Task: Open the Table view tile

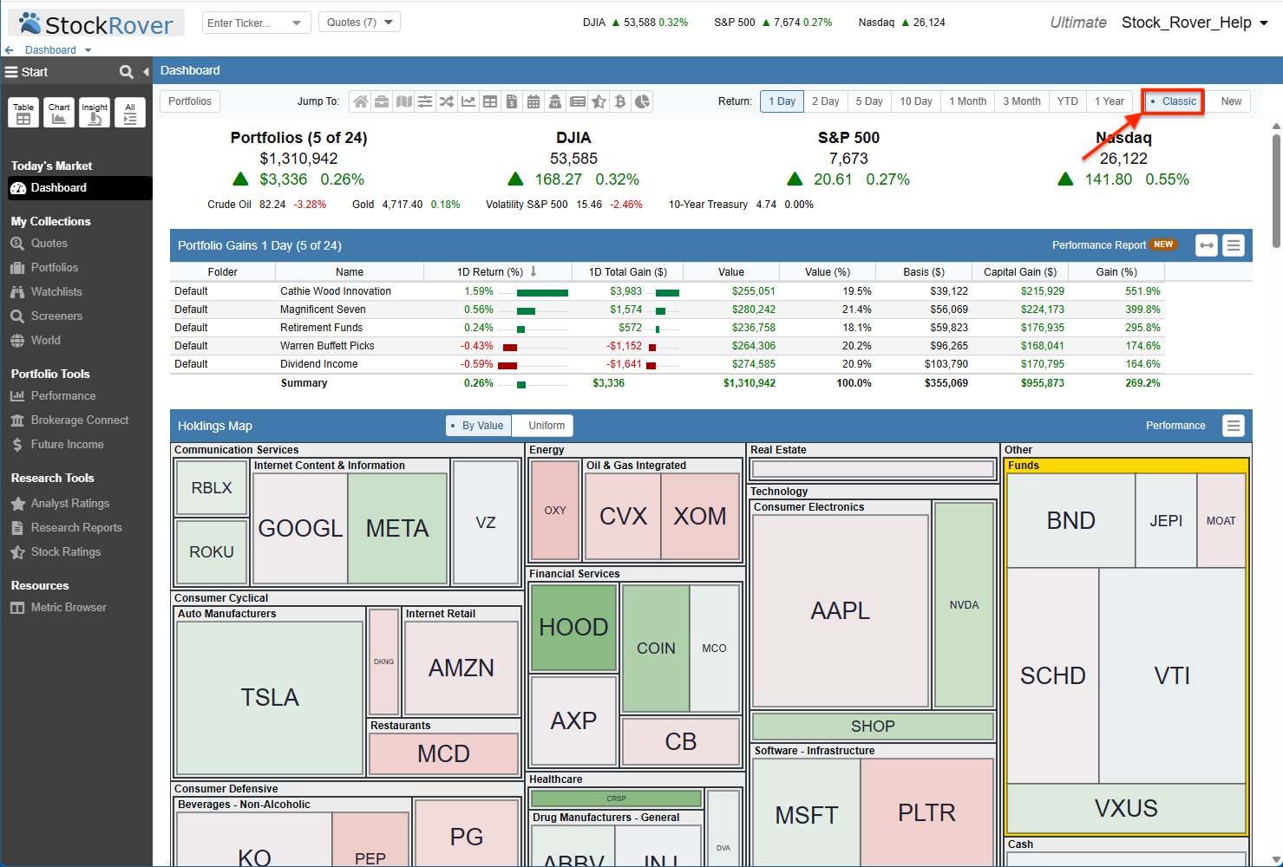Action: (23, 113)
